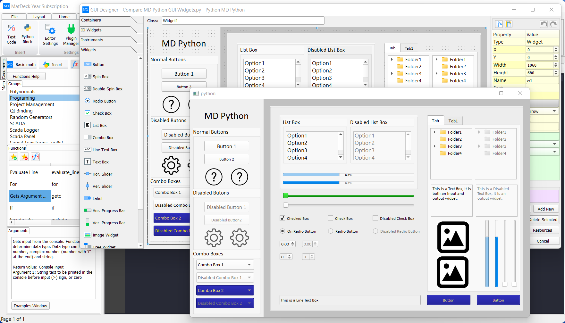Image resolution: width=565 pixels, height=323 pixels.
Task: Expand Folder3 in python window tree
Action: (434, 146)
